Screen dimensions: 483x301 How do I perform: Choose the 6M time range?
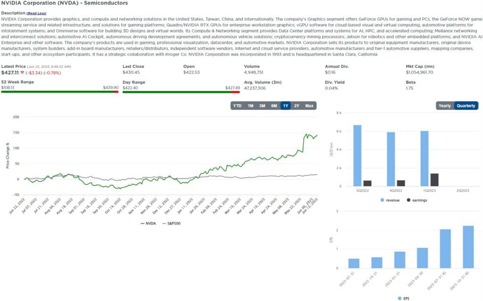[x=274, y=106]
